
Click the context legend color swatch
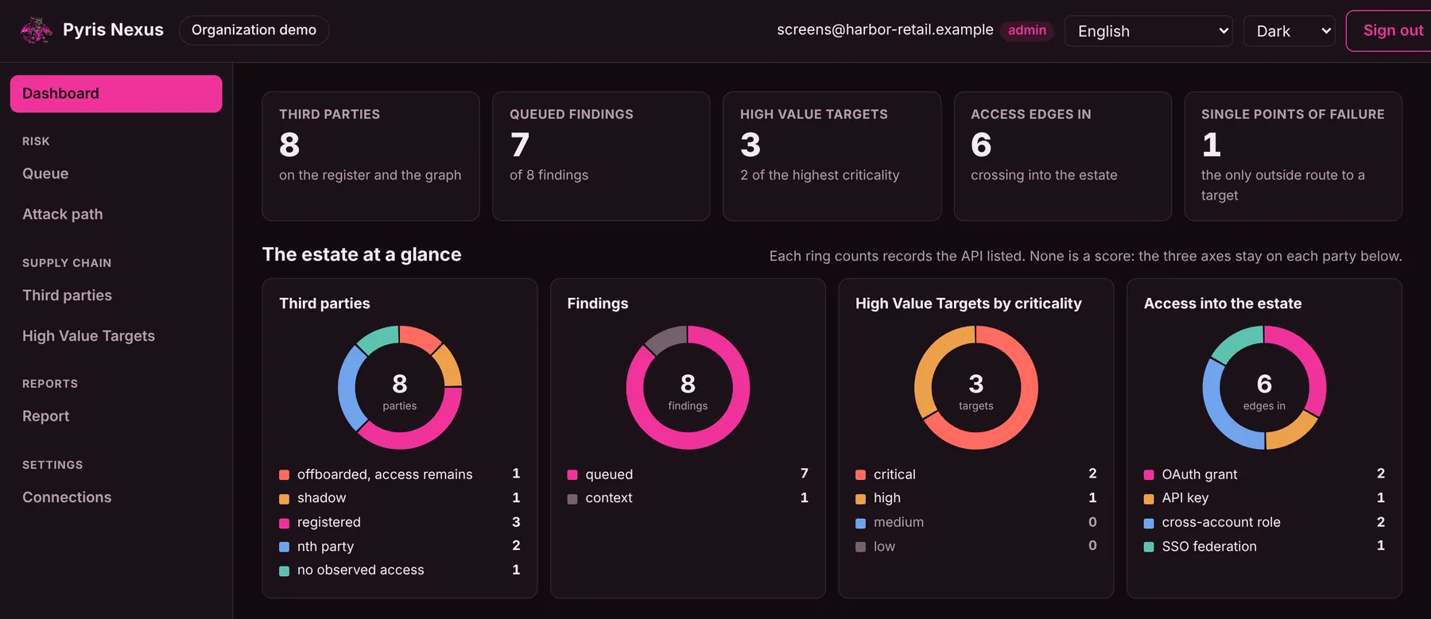click(572, 499)
